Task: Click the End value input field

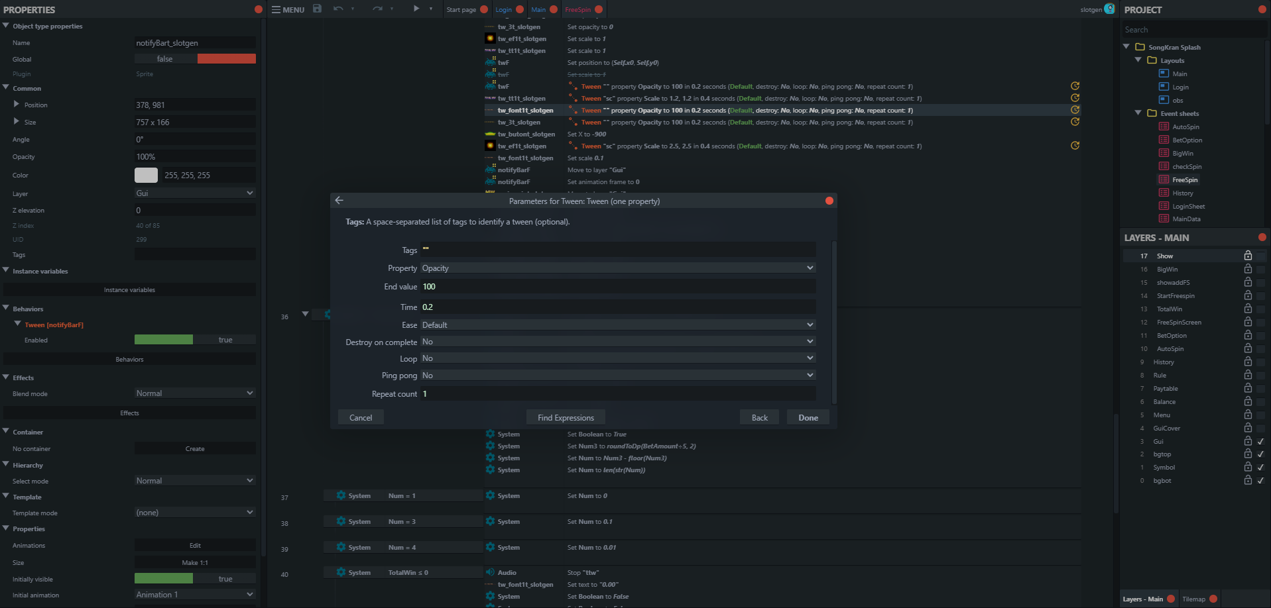Action: coord(618,287)
